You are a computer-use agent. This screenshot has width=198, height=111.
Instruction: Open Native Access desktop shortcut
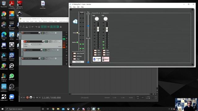pos(12,36)
